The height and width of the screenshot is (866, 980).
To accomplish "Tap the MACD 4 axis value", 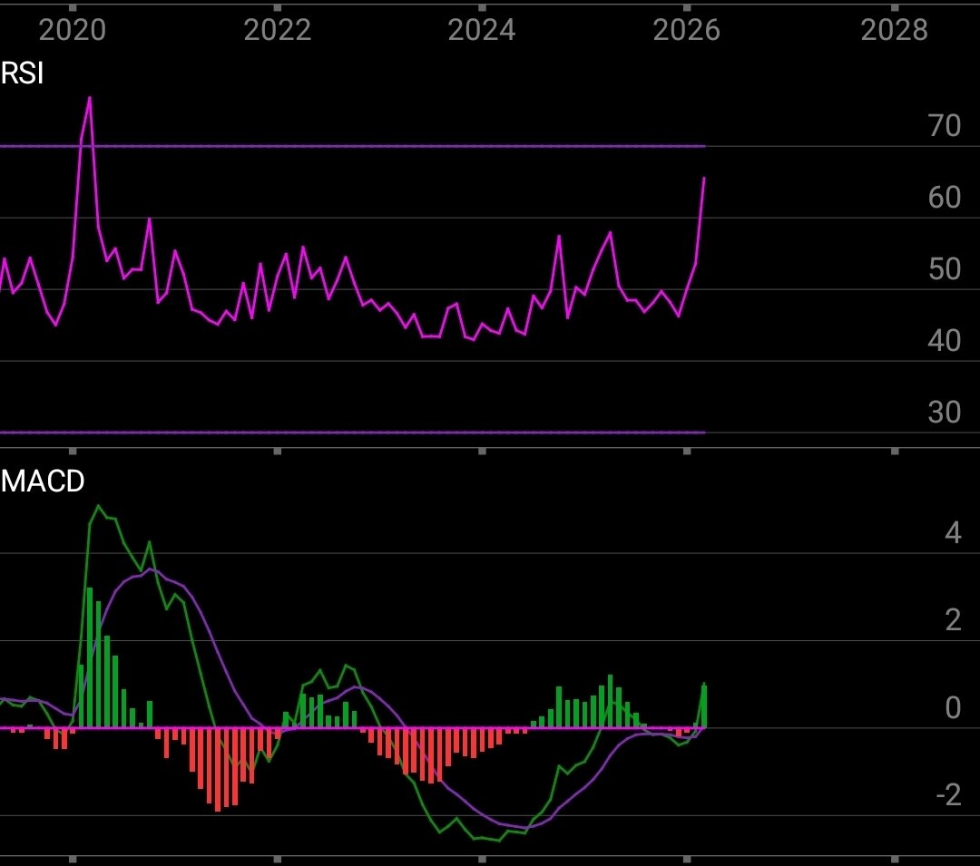I will pos(953,533).
